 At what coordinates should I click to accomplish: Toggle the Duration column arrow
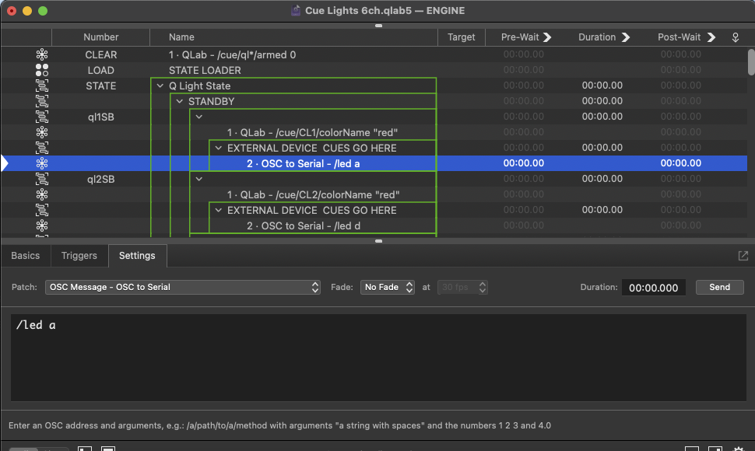click(x=624, y=37)
